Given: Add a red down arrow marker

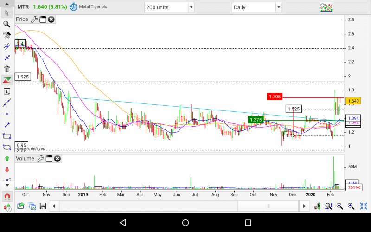Looking at the screenshot, I should (7, 169).
